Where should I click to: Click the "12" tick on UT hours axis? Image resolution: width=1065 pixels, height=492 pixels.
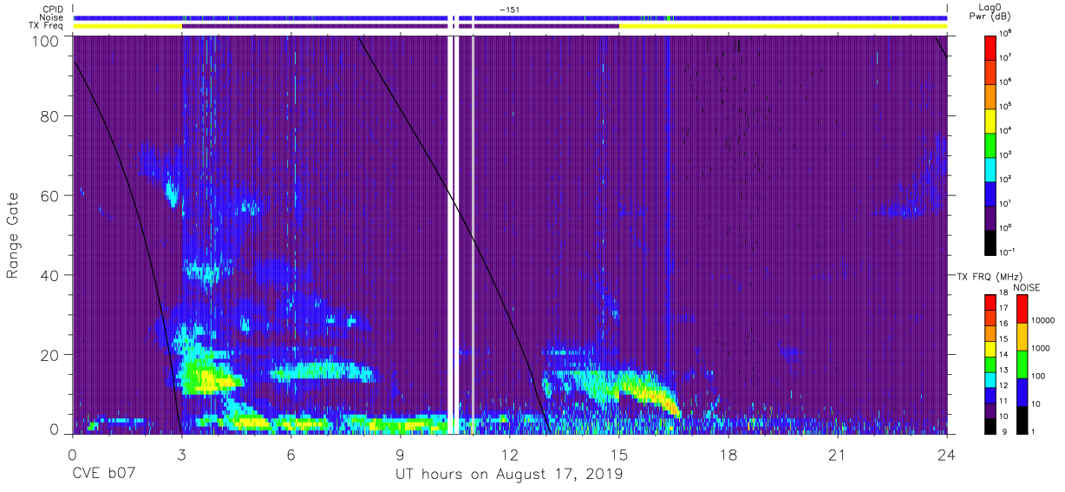click(510, 455)
